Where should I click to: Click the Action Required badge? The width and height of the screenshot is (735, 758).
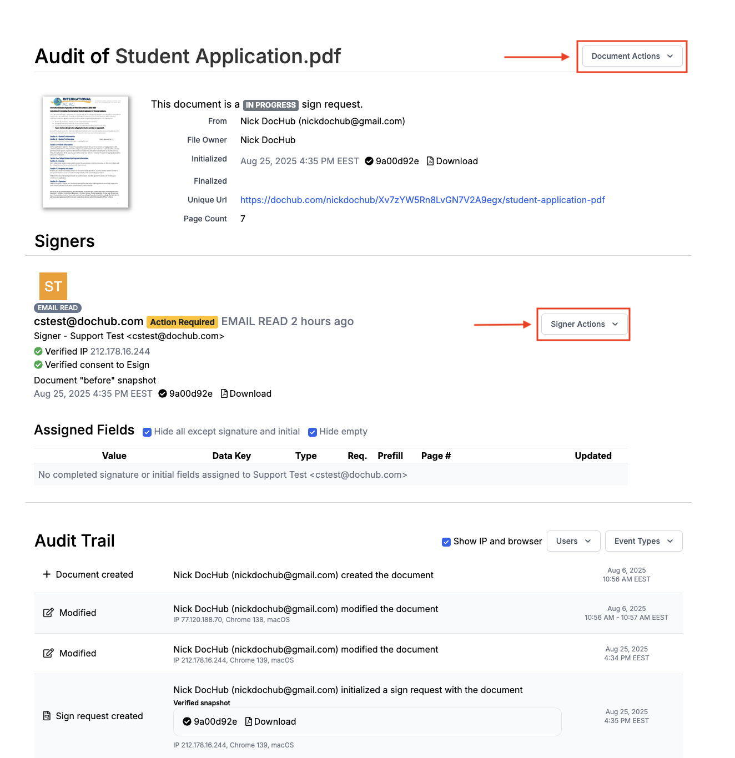(x=182, y=322)
